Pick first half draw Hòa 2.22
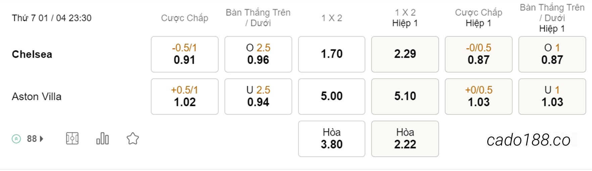Screen dimensions: 592x171 405,139
